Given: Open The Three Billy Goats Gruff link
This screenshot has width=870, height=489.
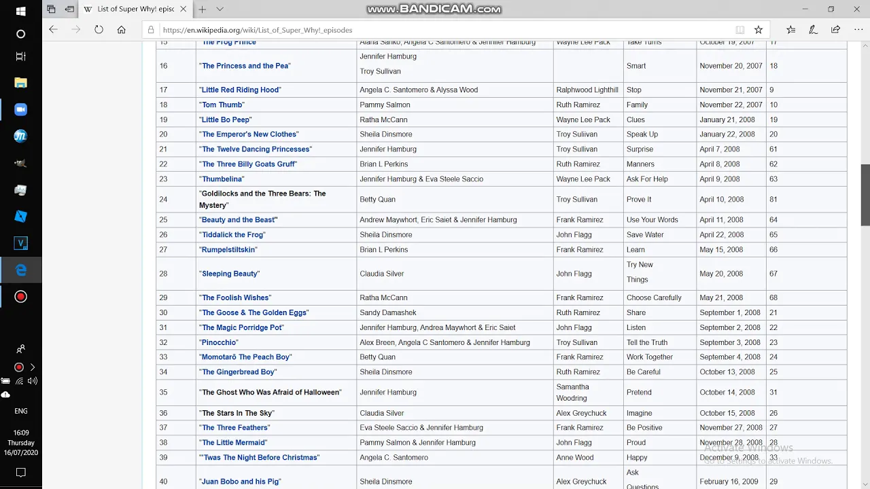Looking at the screenshot, I should click(248, 164).
